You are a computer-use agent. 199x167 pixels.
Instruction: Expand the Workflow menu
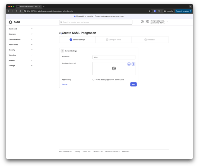(20, 55)
